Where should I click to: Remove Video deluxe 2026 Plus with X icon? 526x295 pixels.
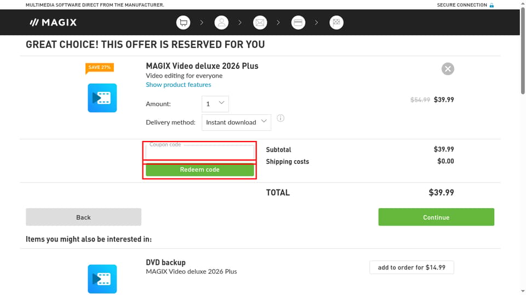[x=448, y=69]
